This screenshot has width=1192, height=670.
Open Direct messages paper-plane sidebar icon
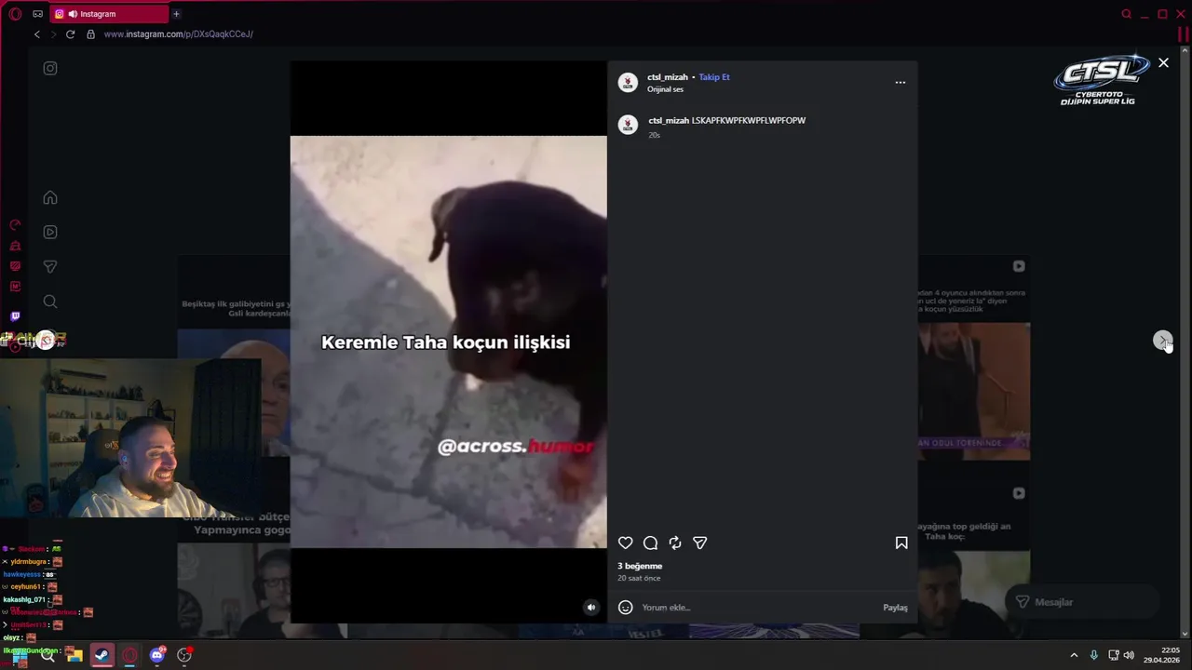[50, 267]
